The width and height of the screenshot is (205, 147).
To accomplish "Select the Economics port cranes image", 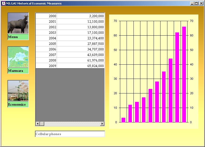I will [x=18, y=91].
